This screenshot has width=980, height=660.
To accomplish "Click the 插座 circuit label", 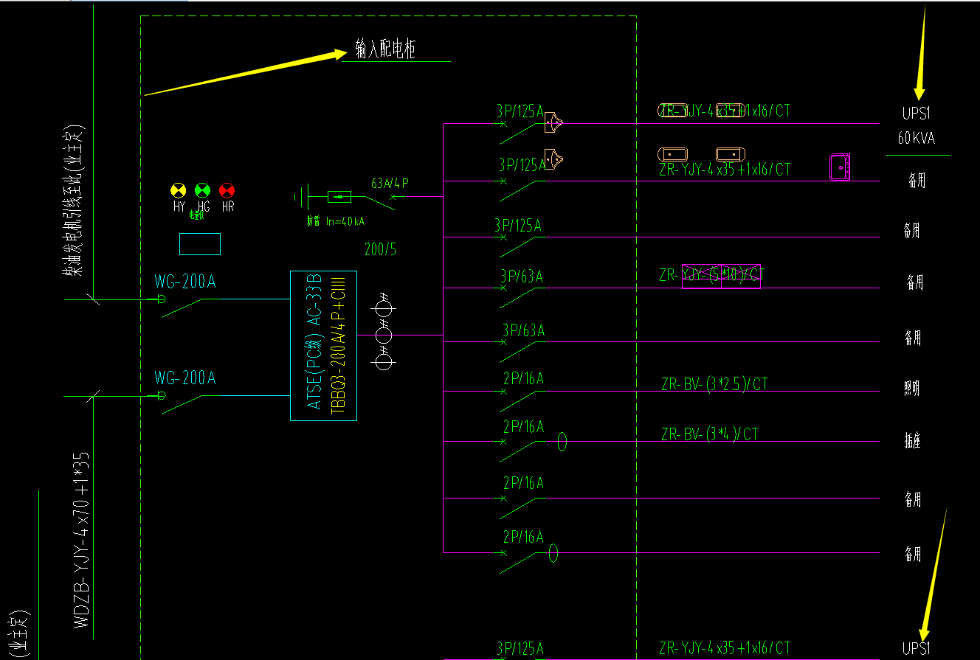I will coord(913,440).
